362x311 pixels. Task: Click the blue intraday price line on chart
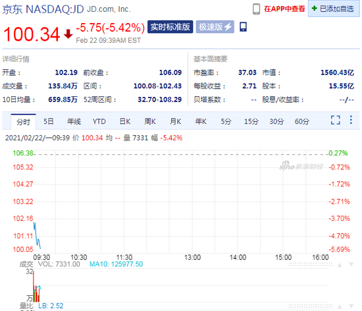(x=37, y=235)
